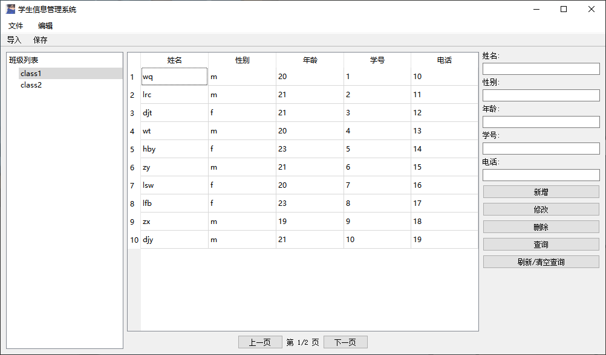Click the 学号 column header
This screenshot has height=355, width=606.
[x=377, y=60]
